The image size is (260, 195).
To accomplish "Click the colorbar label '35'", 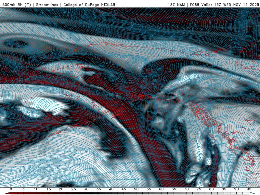I will click(99, 189).
